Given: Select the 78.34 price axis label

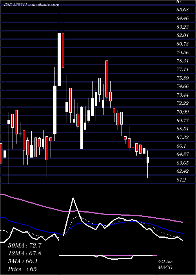Looking at the screenshot, I should coord(183,61).
